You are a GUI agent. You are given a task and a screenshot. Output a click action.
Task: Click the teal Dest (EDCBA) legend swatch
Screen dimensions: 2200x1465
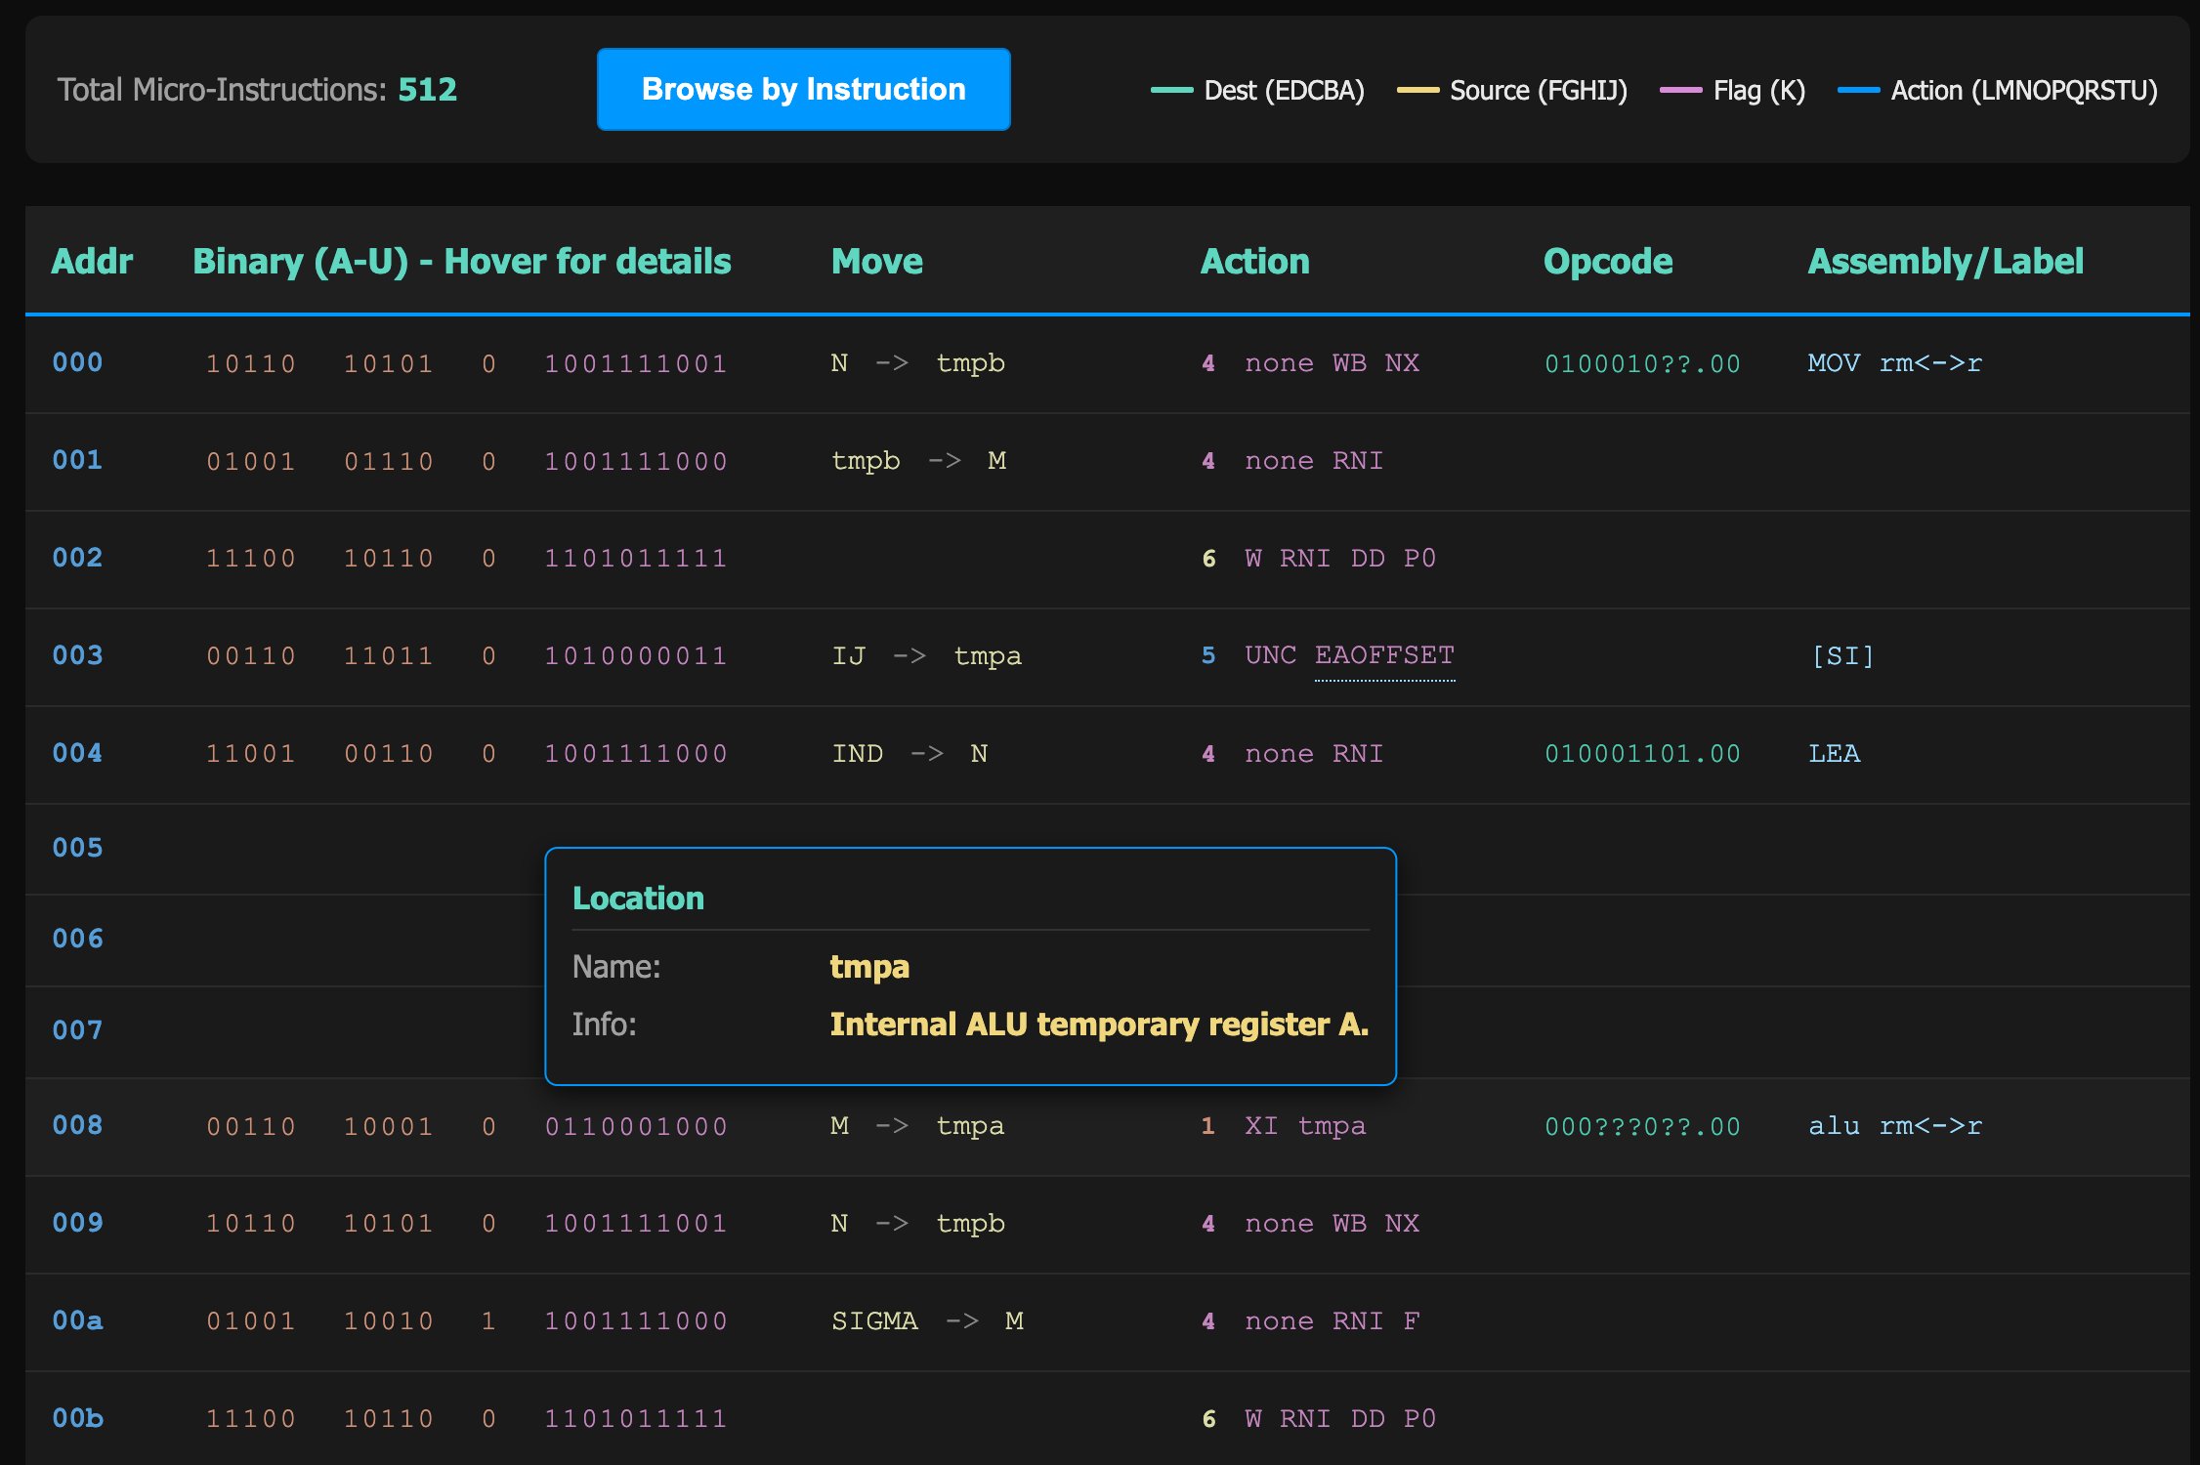pos(1171,91)
